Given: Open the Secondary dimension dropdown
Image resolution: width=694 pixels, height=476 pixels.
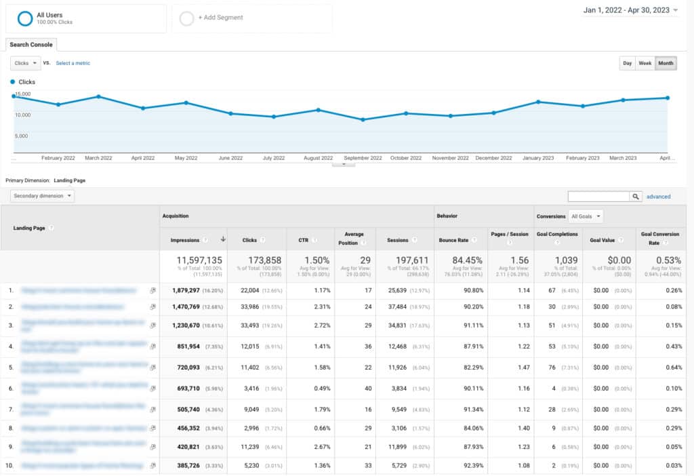Looking at the screenshot, I should pos(42,196).
